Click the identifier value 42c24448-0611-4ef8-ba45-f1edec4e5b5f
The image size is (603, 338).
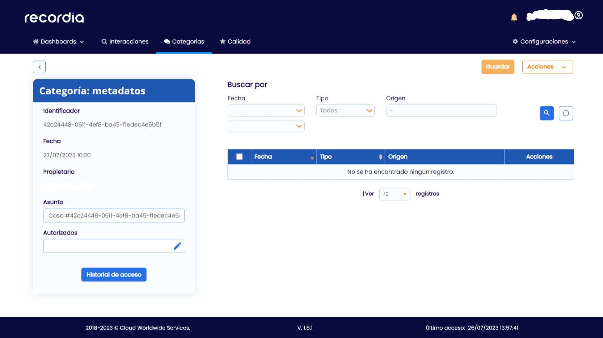tap(103, 125)
